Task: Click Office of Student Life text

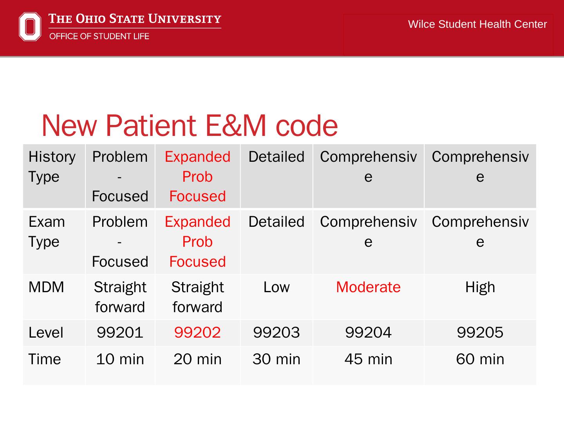Action: (x=99, y=36)
